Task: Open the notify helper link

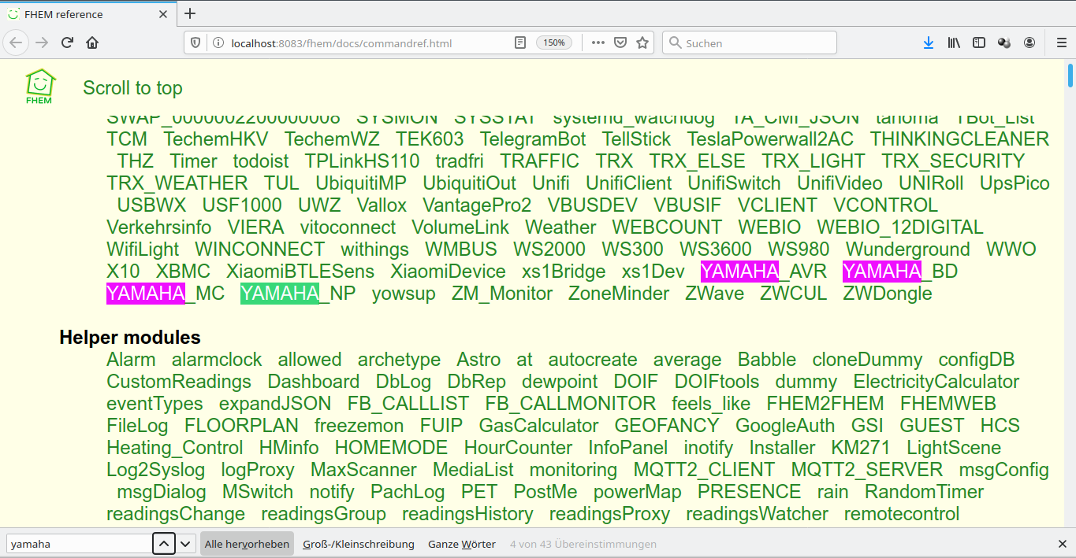Action: [332, 492]
